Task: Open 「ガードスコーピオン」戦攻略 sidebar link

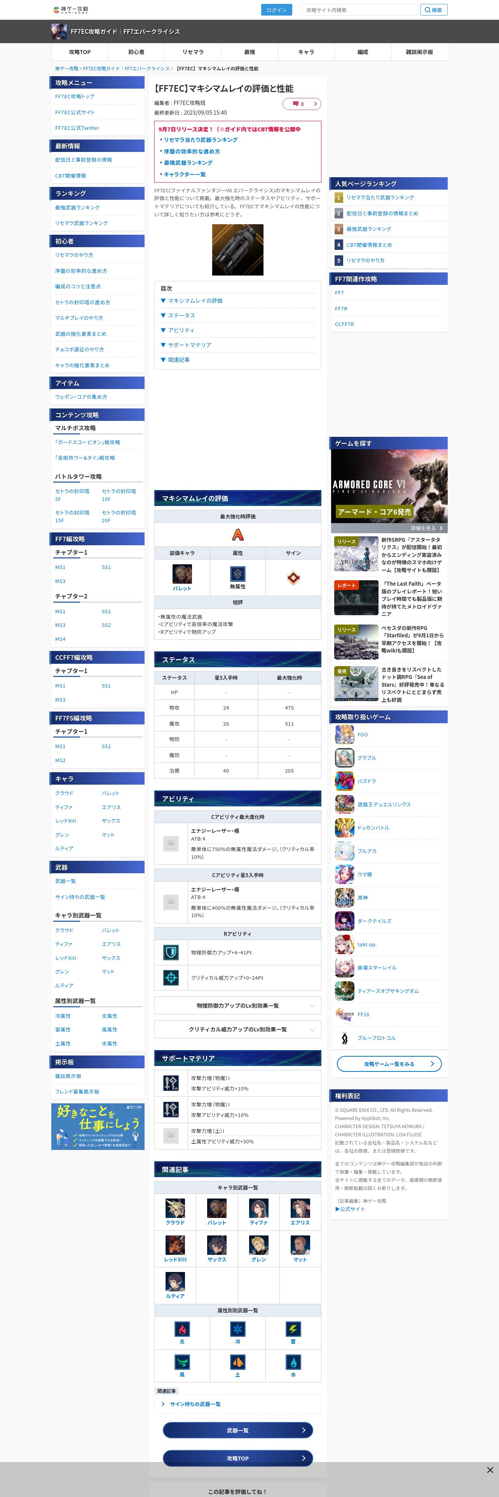Action: pyautogui.click(x=87, y=442)
